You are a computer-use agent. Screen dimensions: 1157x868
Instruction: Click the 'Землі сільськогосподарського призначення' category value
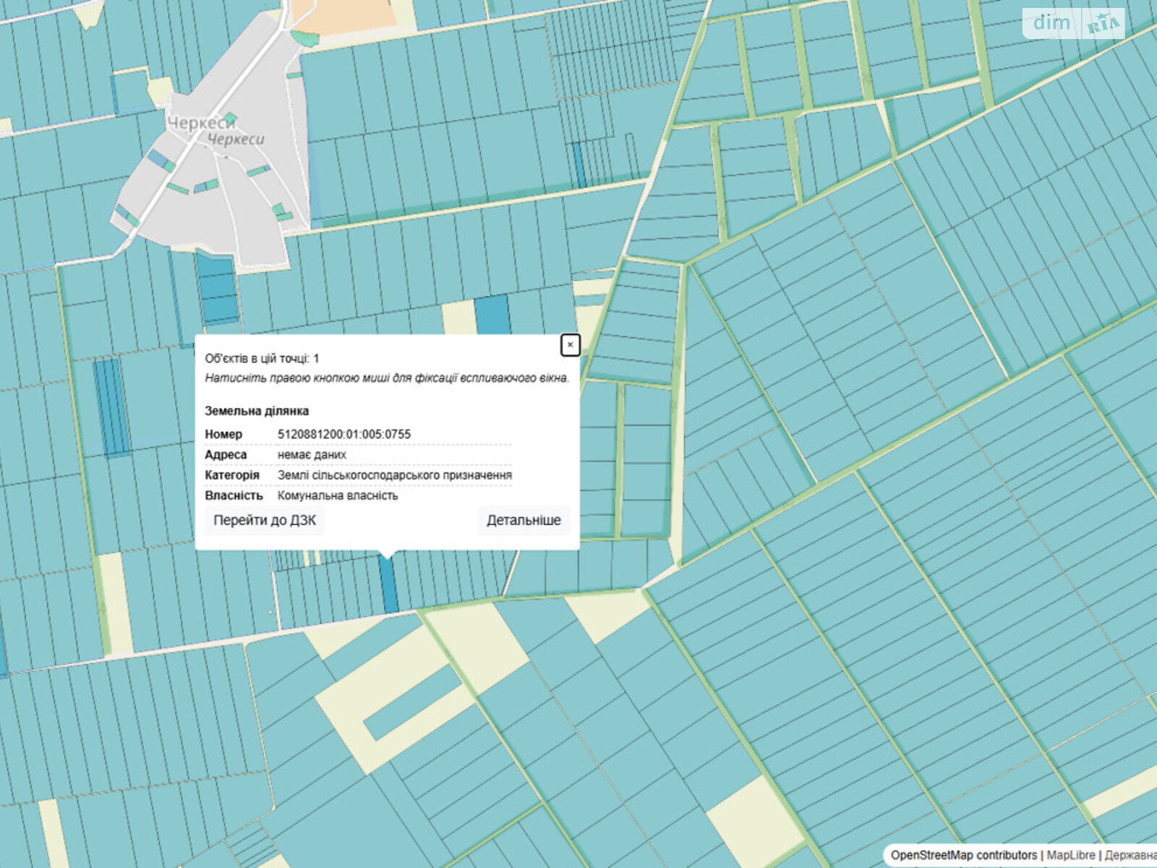tap(395, 475)
